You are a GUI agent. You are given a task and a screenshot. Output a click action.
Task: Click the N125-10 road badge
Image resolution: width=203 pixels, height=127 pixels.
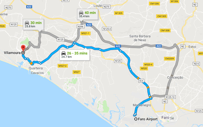click(170, 97)
